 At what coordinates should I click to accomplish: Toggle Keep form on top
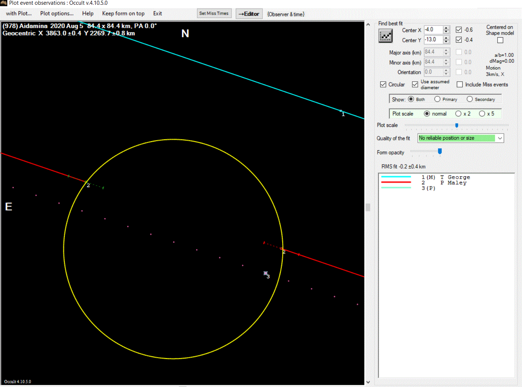tap(123, 13)
